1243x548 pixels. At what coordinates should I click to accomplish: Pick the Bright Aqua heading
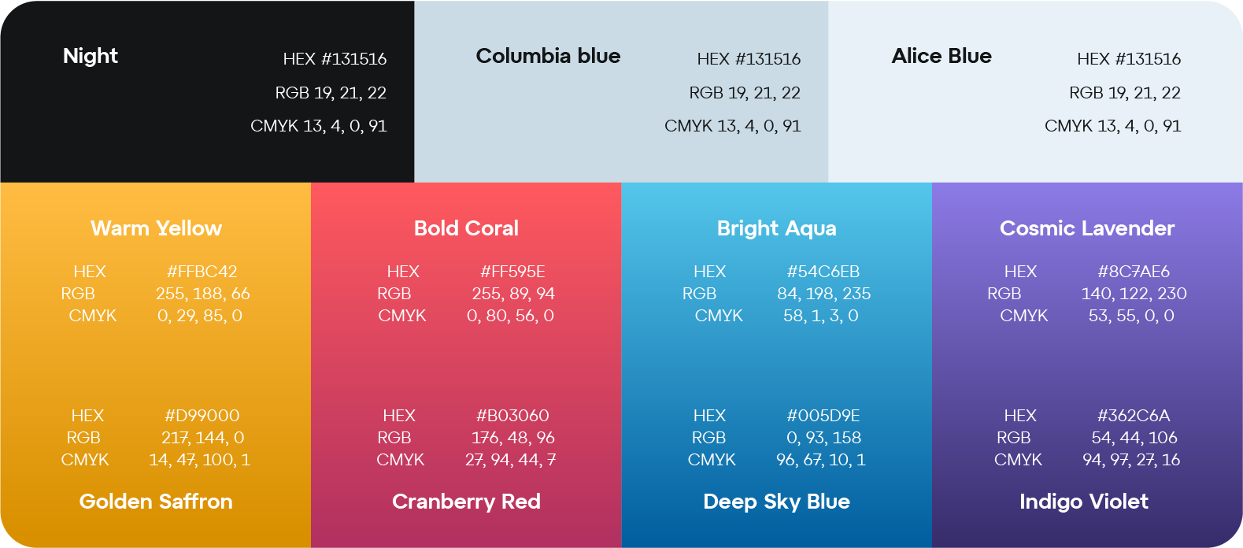[776, 228]
